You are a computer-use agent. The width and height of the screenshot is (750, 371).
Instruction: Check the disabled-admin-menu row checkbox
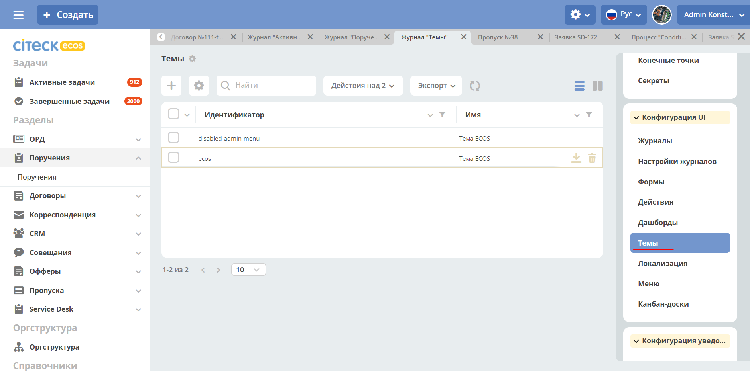(173, 137)
